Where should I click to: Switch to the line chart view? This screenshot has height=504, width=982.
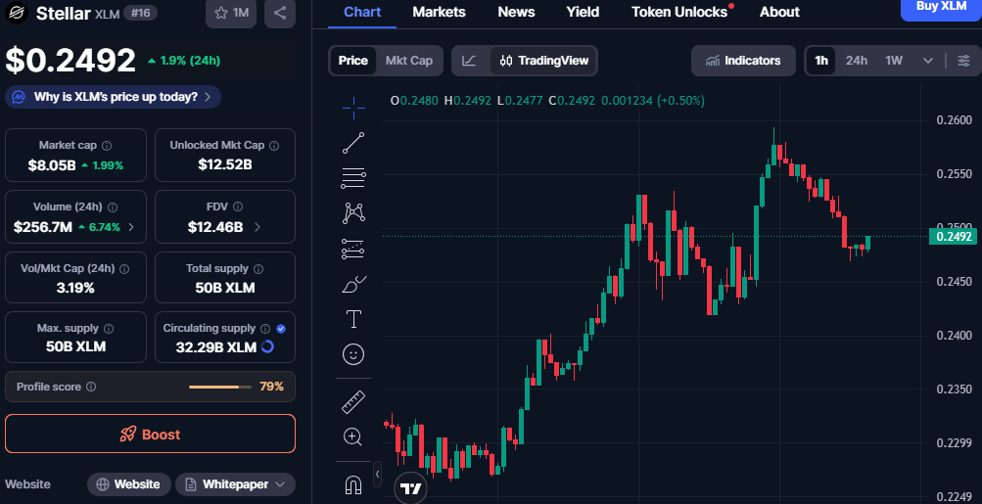470,61
